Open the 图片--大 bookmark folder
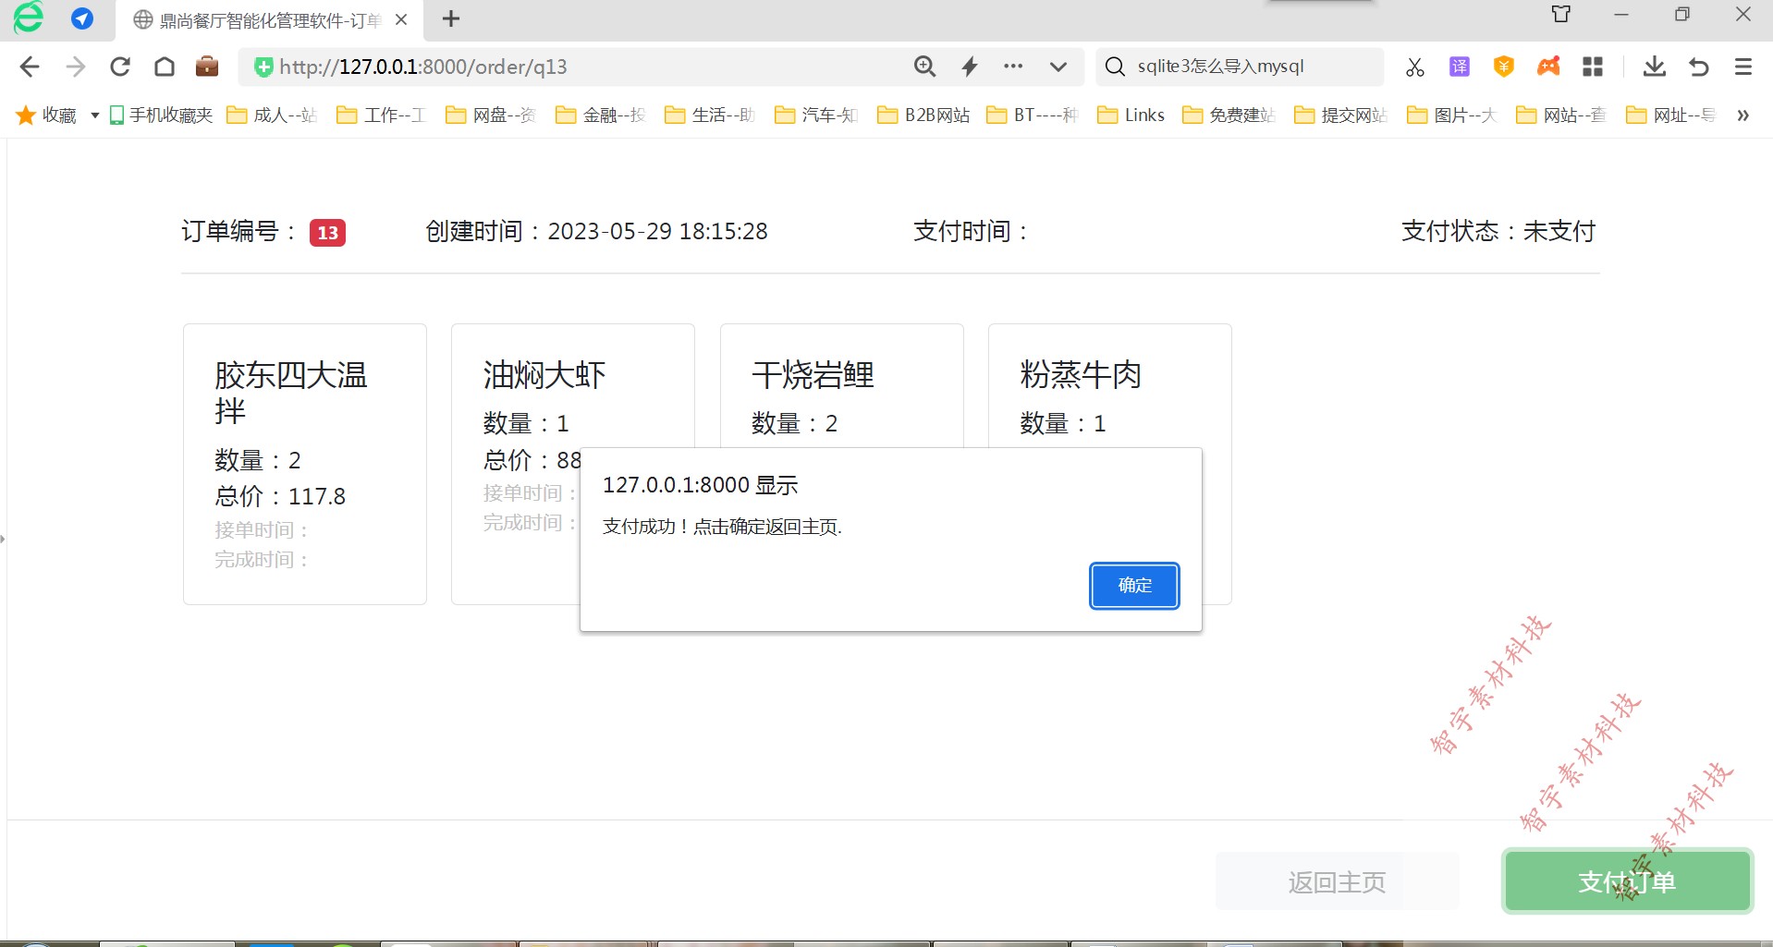The width and height of the screenshot is (1773, 947). click(1451, 115)
